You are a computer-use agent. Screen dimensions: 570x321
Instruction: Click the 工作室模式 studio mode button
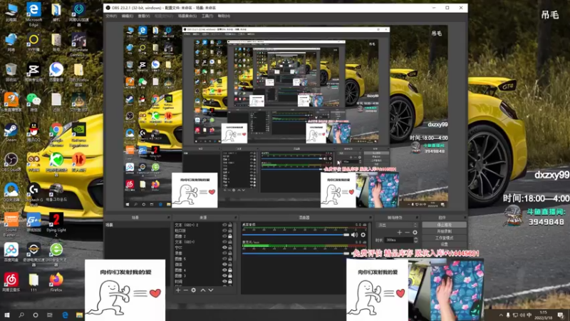pos(444,238)
